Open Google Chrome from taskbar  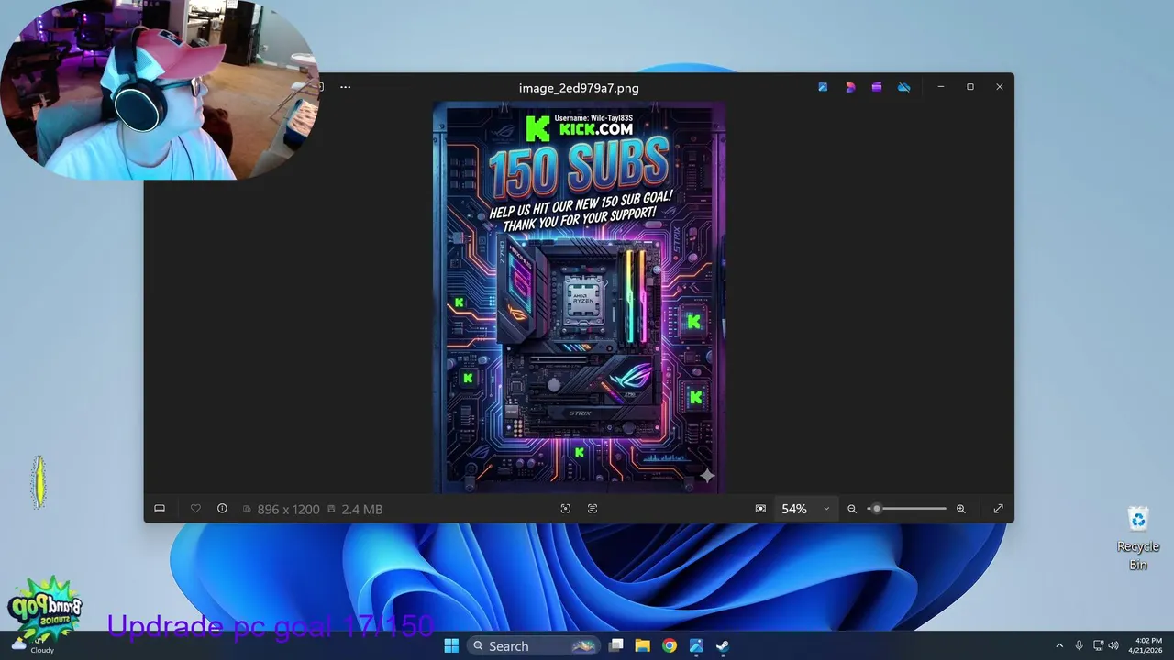(670, 645)
